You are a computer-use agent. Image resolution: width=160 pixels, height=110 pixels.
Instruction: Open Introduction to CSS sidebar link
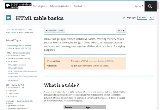(16, 87)
